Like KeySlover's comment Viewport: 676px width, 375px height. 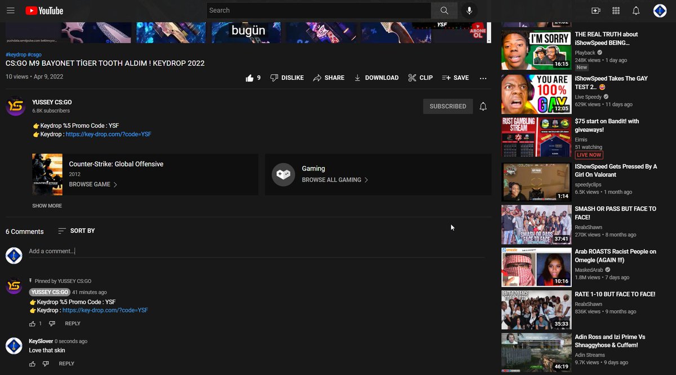point(32,364)
